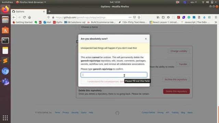Open Help footer link
This screenshot has width=219, height=123.
point(91,112)
